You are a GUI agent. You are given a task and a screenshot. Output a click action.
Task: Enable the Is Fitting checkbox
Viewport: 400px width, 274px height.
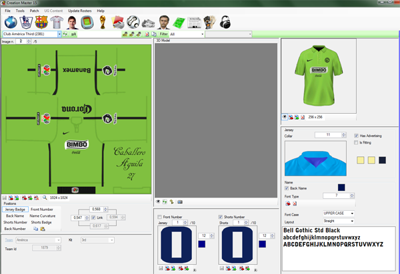tap(356, 142)
